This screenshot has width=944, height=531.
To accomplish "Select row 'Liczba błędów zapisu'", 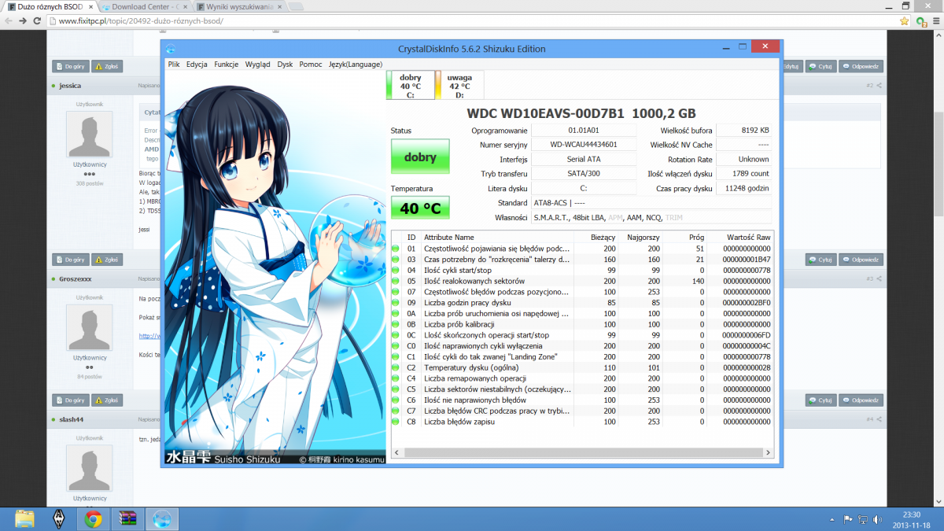I will (582, 422).
